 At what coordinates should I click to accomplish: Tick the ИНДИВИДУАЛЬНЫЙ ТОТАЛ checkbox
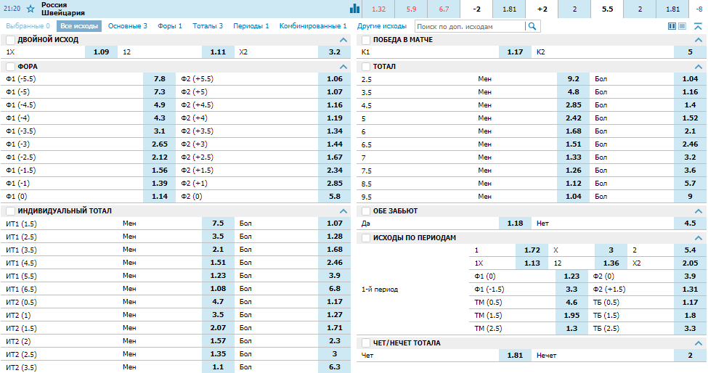[x=11, y=210]
